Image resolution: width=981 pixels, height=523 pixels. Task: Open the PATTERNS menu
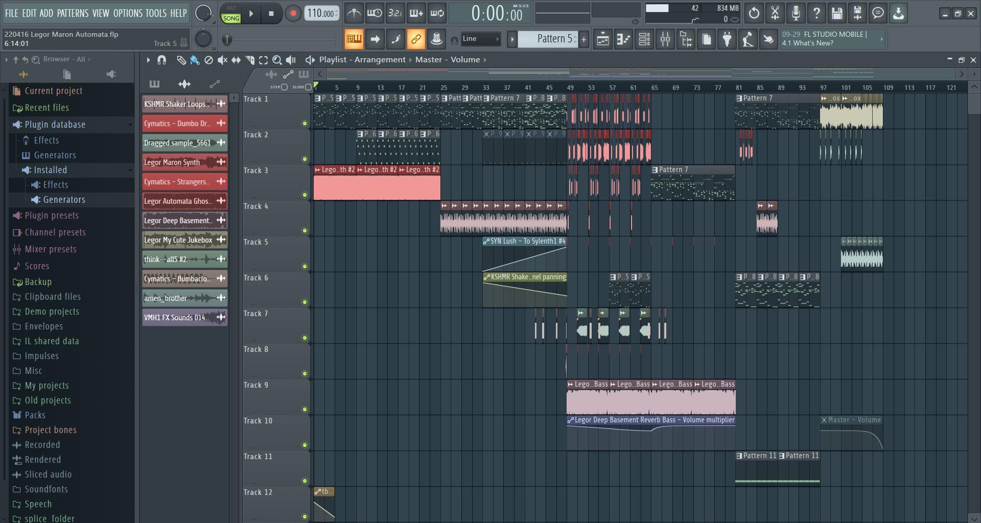click(73, 13)
